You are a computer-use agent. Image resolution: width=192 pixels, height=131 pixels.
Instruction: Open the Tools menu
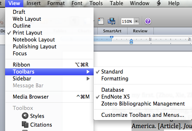tap(96, 3)
